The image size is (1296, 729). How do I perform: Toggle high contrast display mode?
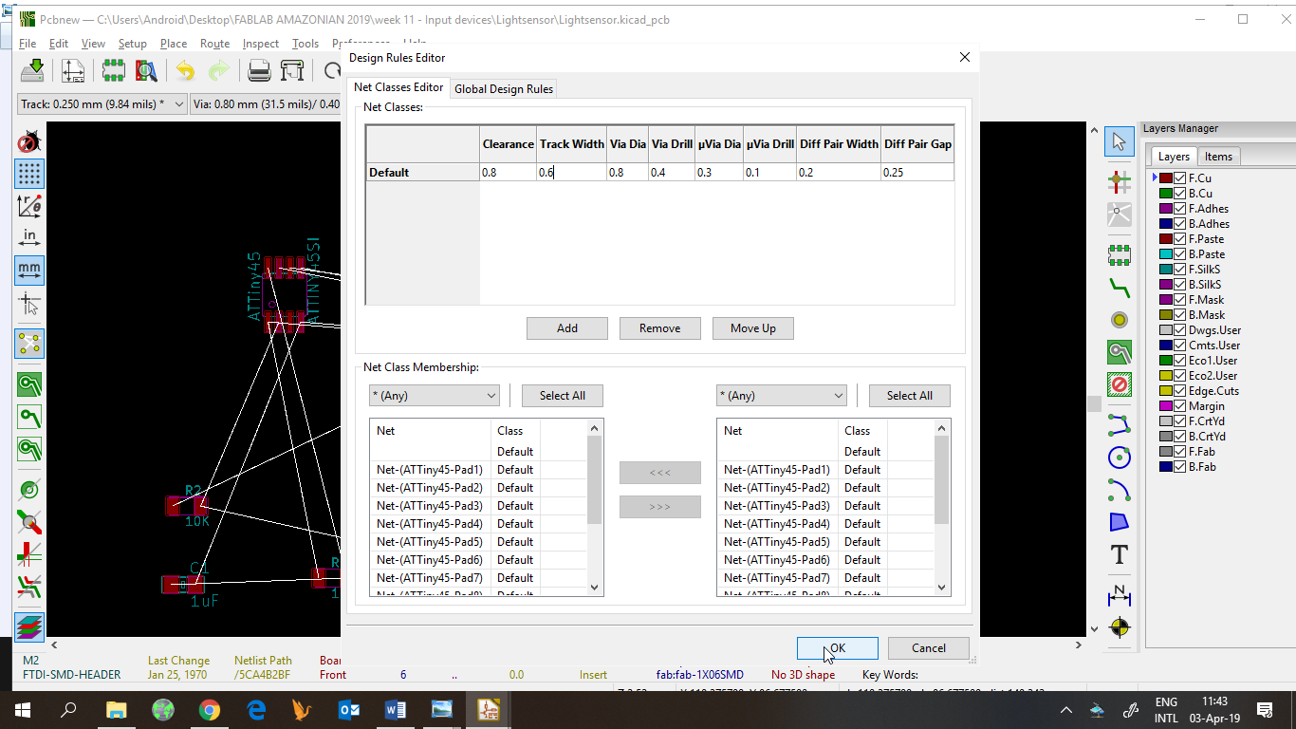pos(29,587)
